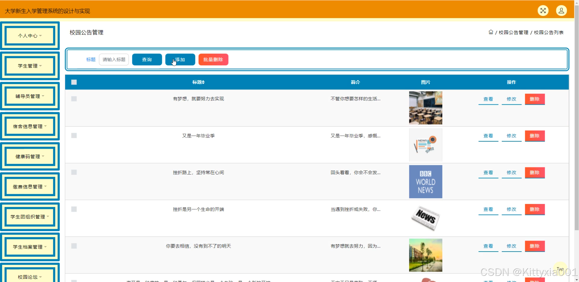Click the BBC World News image
This screenshot has width=579, height=282.
point(425,182)
